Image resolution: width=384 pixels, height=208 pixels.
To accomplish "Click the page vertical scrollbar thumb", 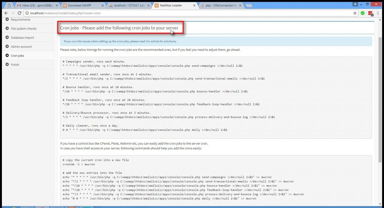I will (380, 99).
